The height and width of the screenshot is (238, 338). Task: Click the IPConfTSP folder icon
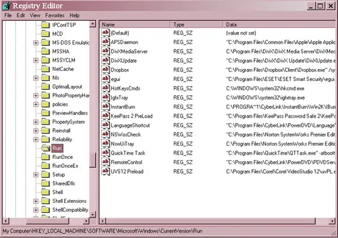coord(45,25)
